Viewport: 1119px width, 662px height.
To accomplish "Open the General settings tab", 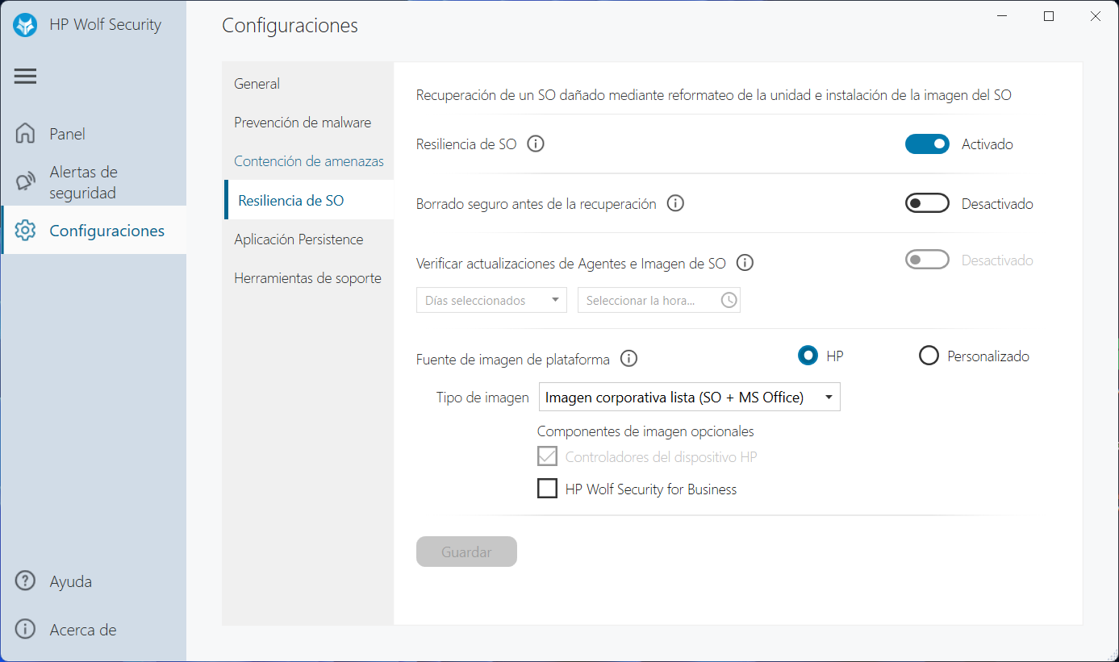I will pos(308,84).
